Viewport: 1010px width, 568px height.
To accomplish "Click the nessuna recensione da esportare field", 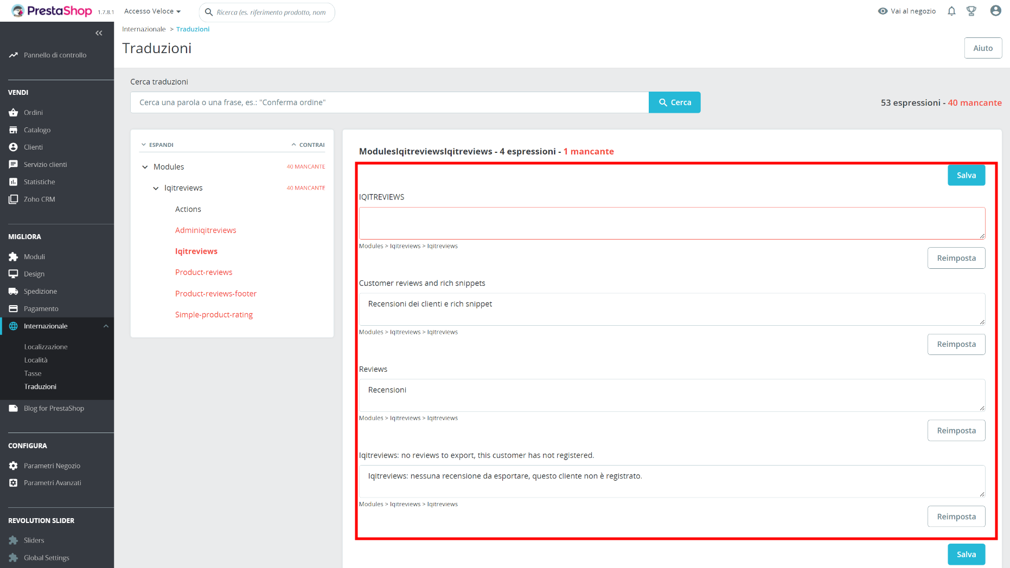I will pos(672,481).
